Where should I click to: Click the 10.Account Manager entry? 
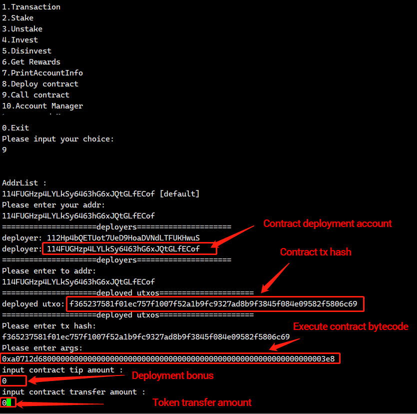pos(42,106)
